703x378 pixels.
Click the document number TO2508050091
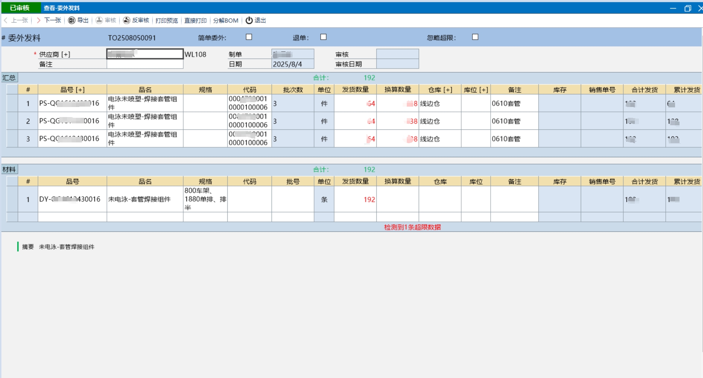coord(132,38)
